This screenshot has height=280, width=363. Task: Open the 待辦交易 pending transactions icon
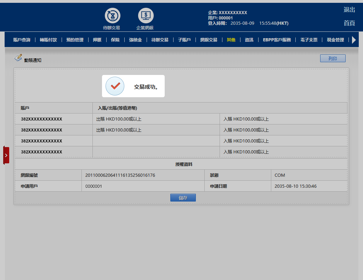[112, 16]
